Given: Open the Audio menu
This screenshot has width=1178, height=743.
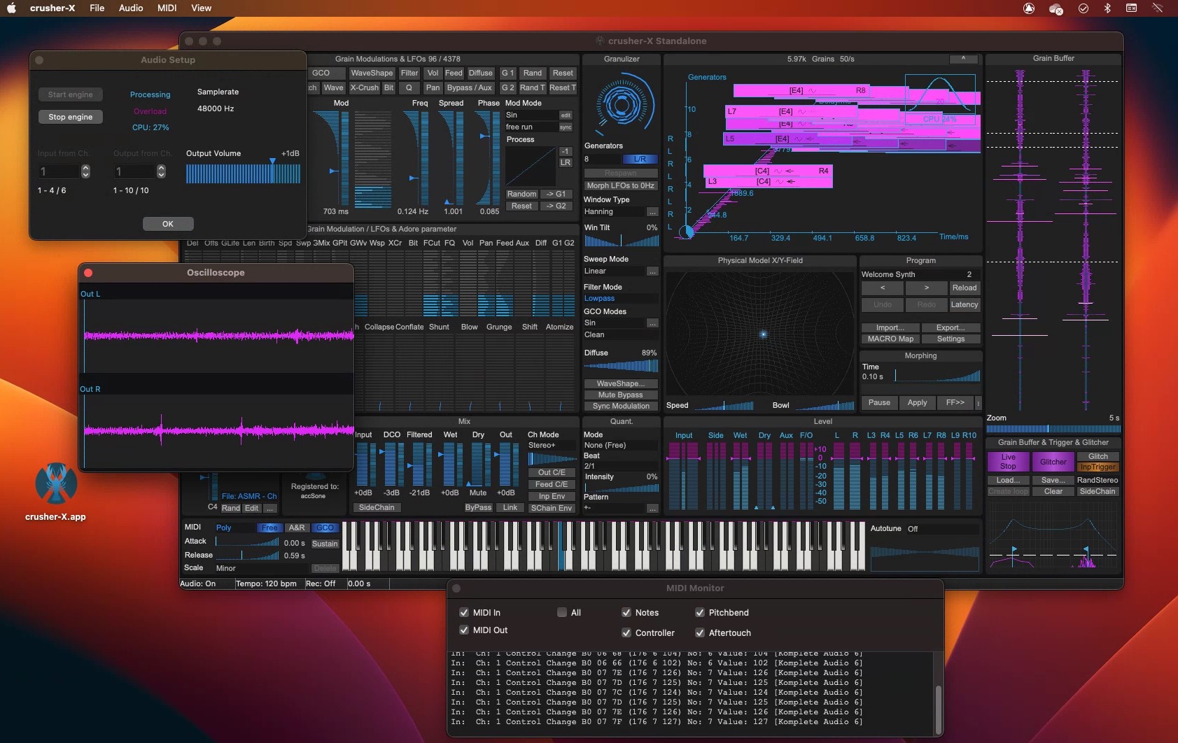Looking at the screenshot, I should click(131, 8).
